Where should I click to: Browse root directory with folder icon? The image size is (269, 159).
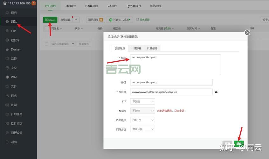pyautogui.click(x=216, y=92)
